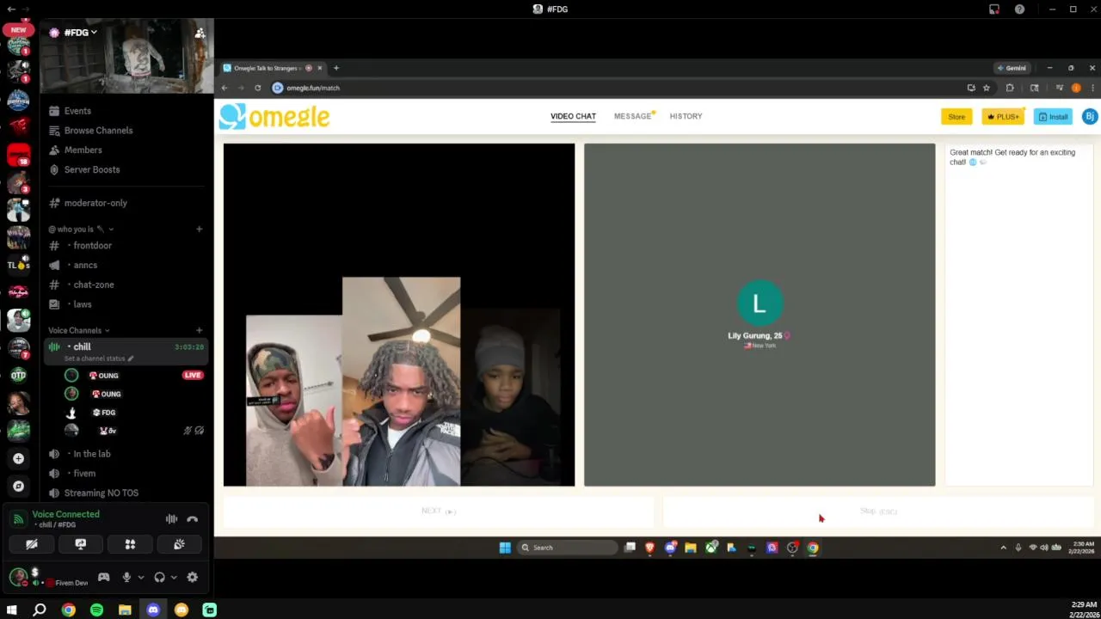Screen dimensions: 1101x619
Task: Open Discord activities launcher button
Action: [130, 544]
